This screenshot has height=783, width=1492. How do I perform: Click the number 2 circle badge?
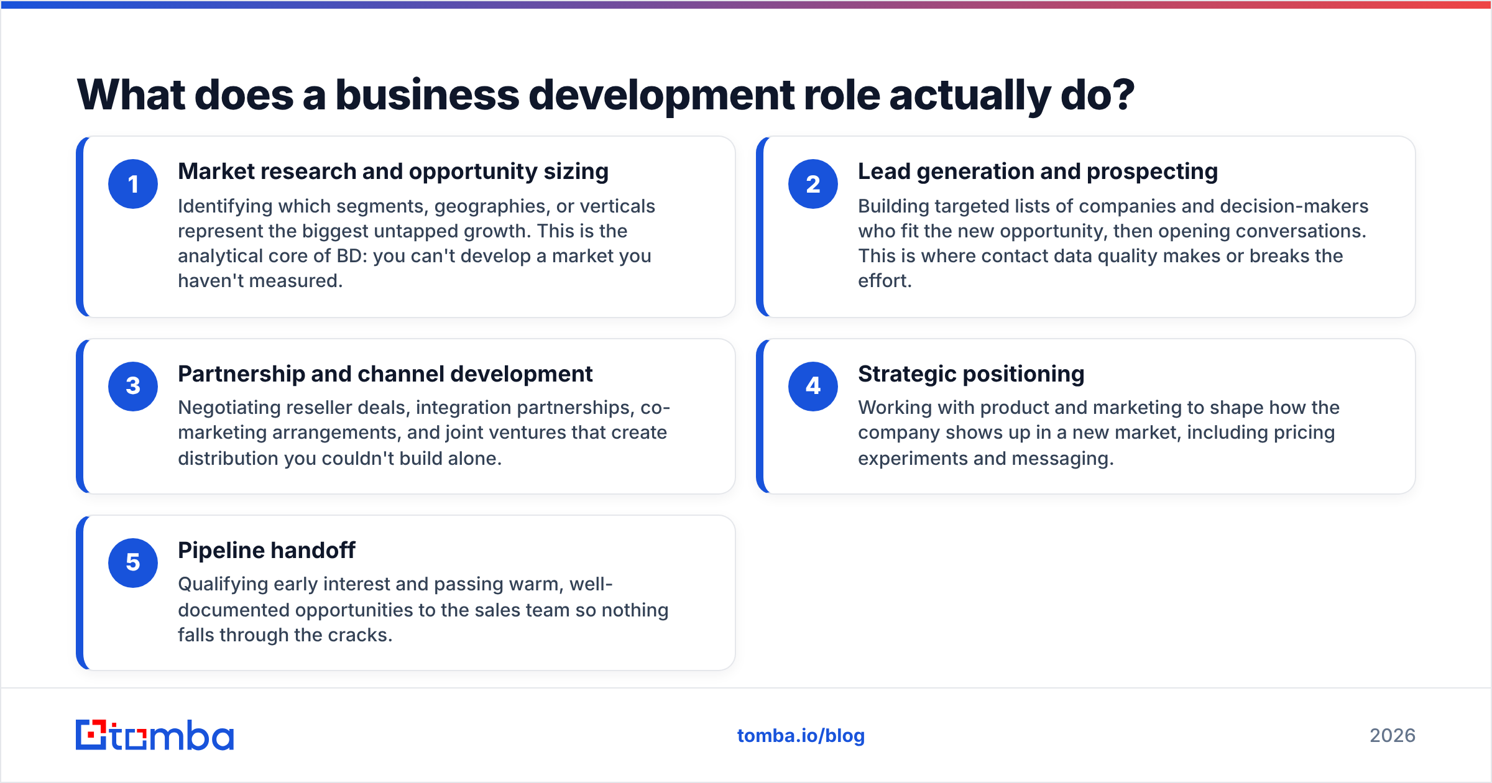pos(813,184)
